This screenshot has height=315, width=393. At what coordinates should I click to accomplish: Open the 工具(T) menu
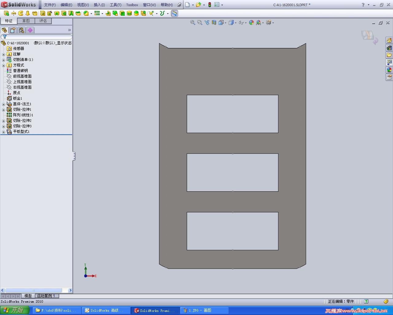coord(115,5)
